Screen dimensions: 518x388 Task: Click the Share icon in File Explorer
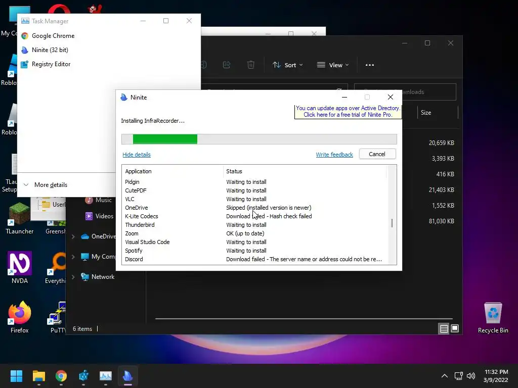coord(227,65)
